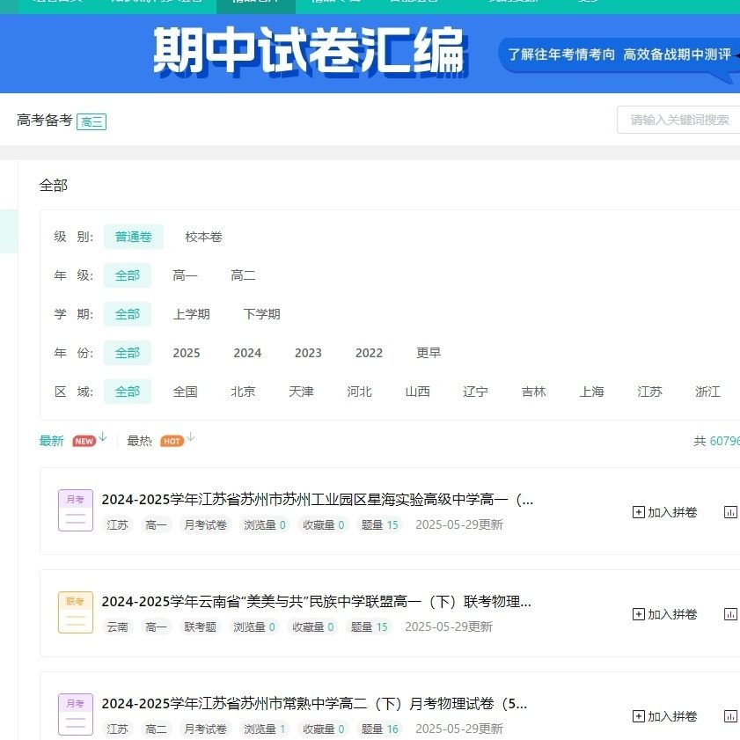
Task: Select 全部 in 学期 row
Action: pos(128,314)
